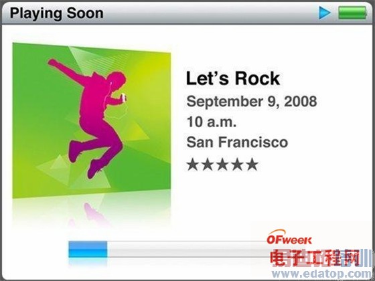375x281 pixels.
Task: Set rating to the third star
Action: click(x=222, y=165)
